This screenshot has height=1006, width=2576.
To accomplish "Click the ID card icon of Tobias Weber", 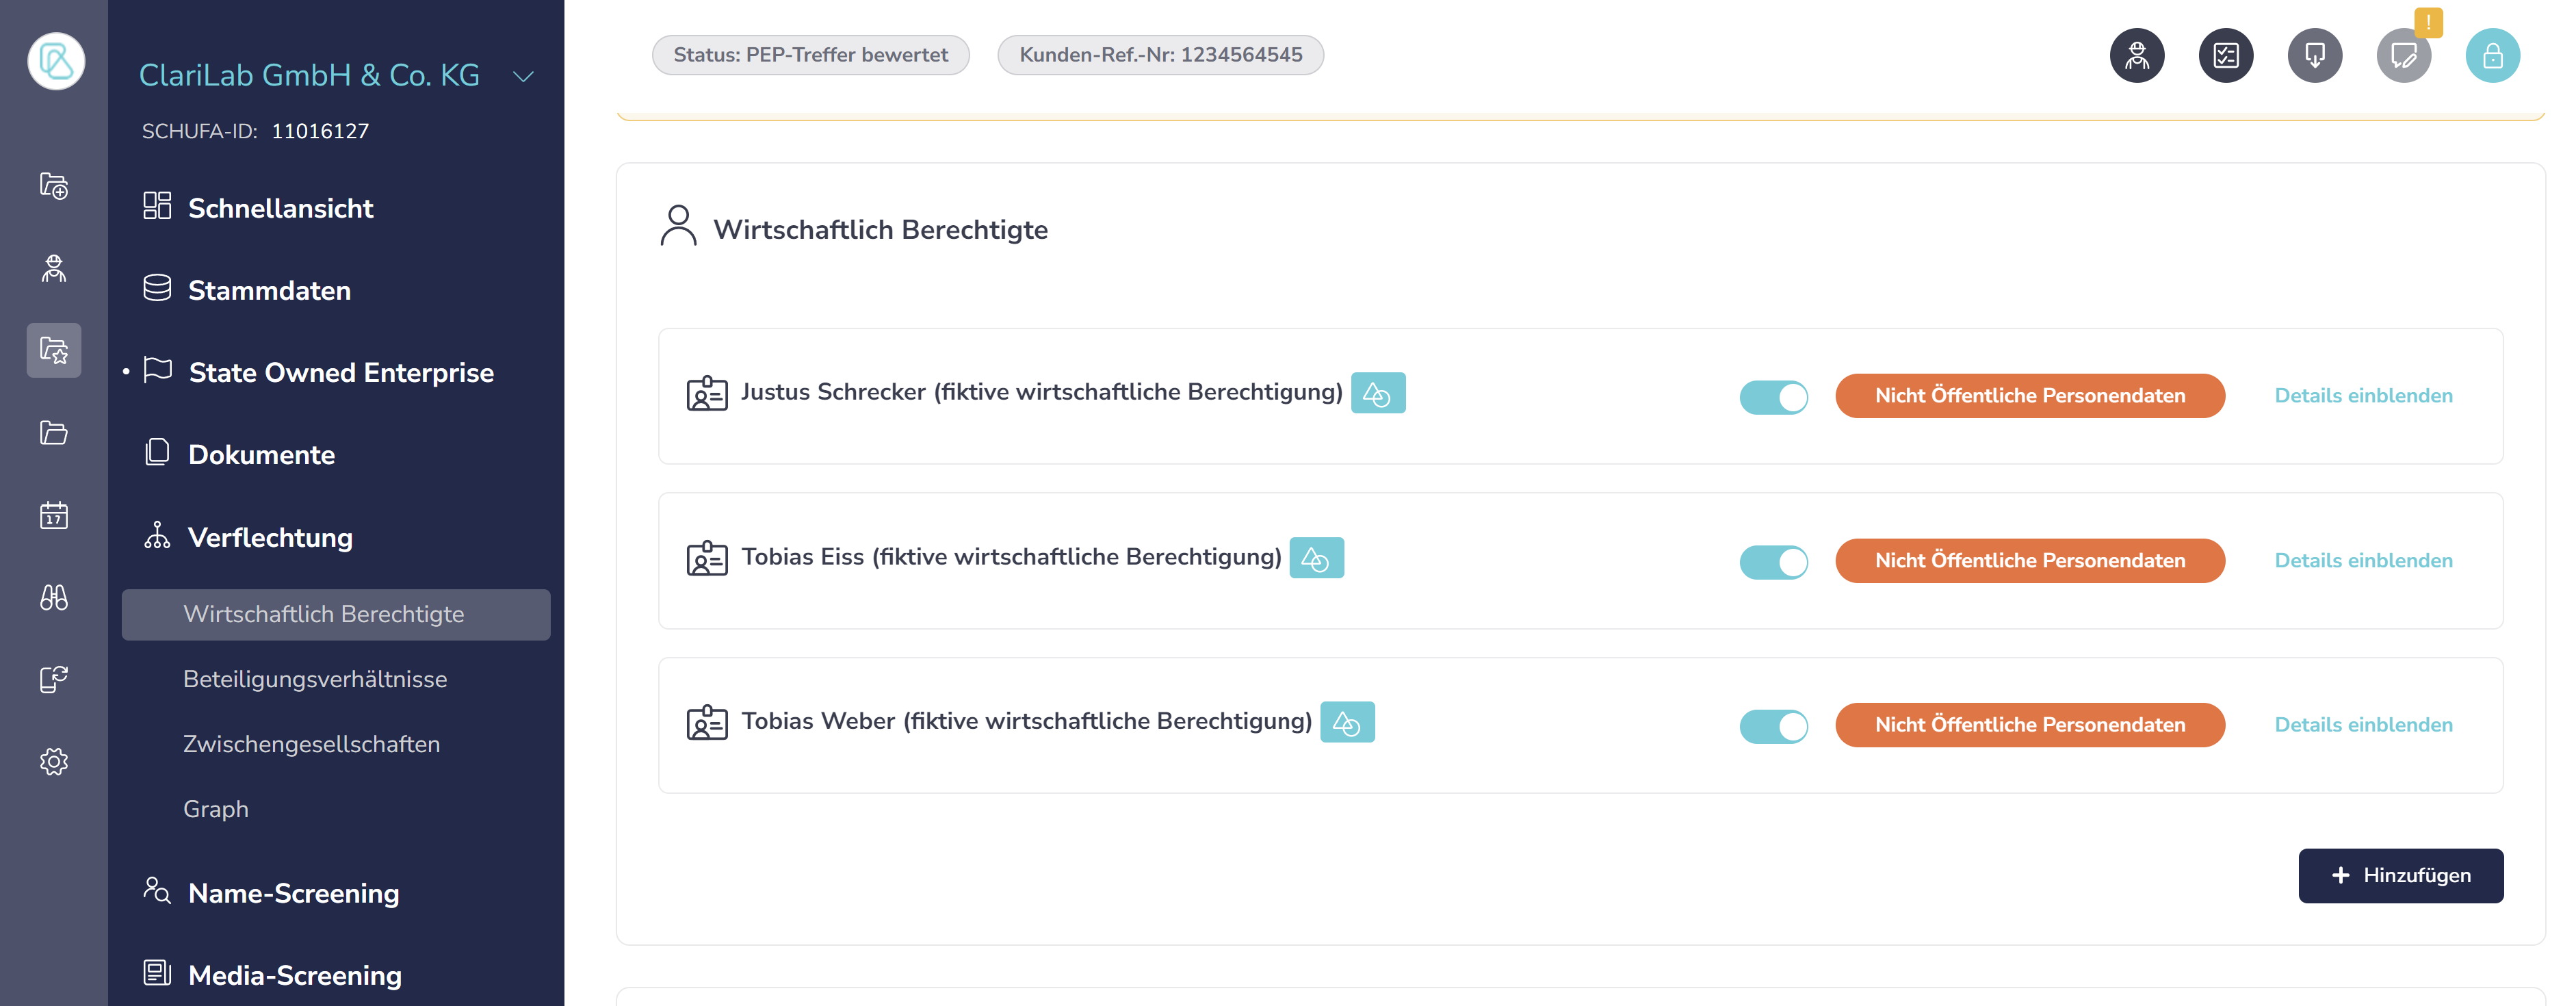I will tap(707, 722).
